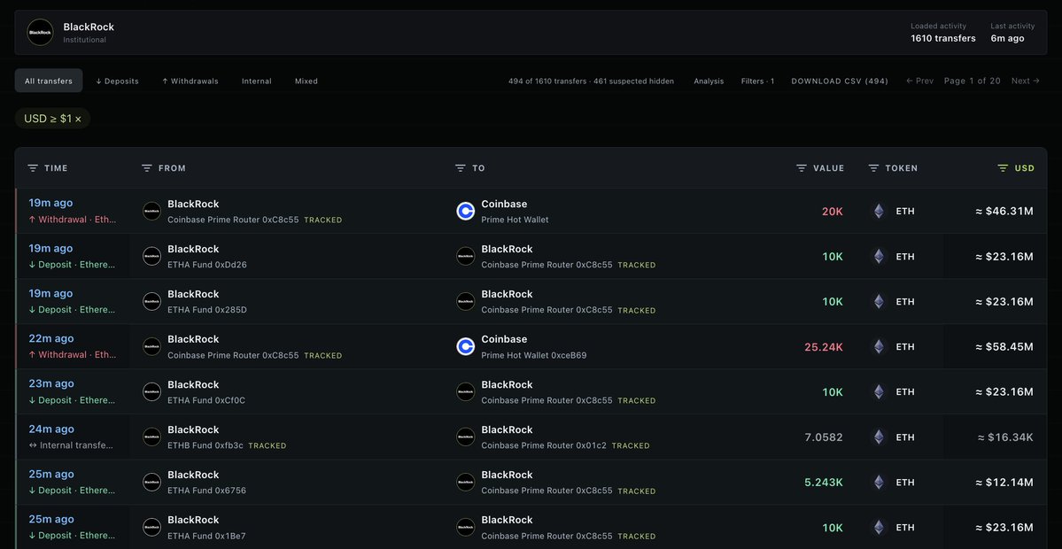Switch to the Mixed tab
This screenshot has height=549, width=1062.
(306, 81)
